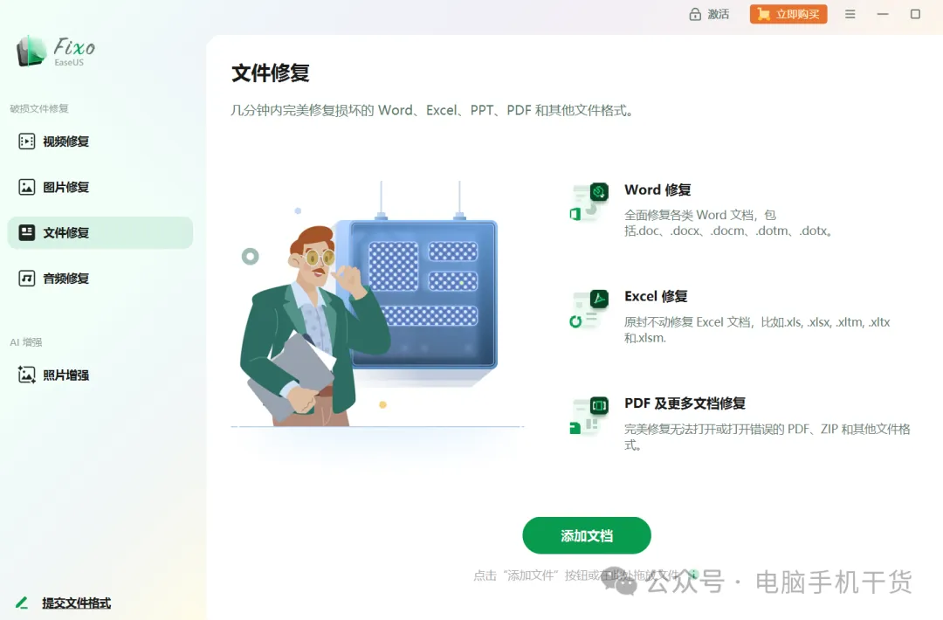This screenshot has height=620, width=943.
Task: Click the Excel 修复 feature icon
Action: pyautogui.click(x=589, y=309)
